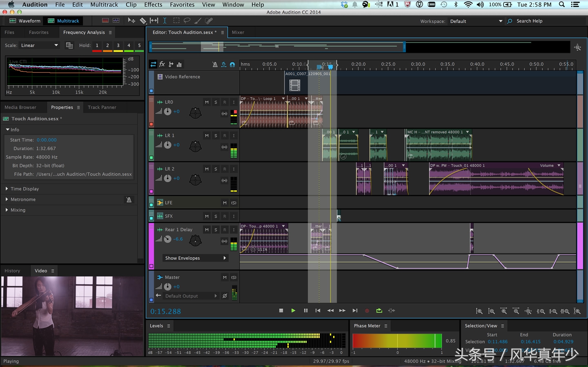The width and height of the screenshot is (588, 367).
Task: Solo the LR 1 track
Action: (216, 136)
